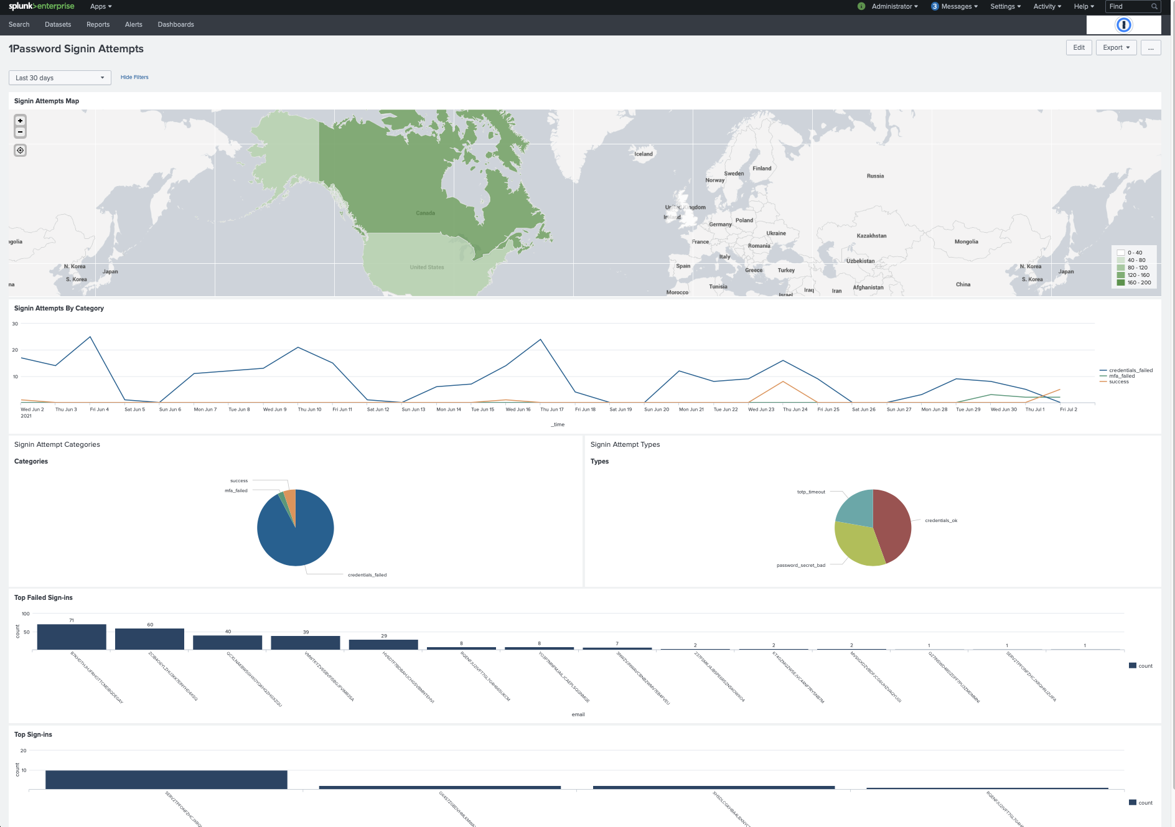Click the green health status icon
The image size is (1175, 827).
[x=861, y=6]
